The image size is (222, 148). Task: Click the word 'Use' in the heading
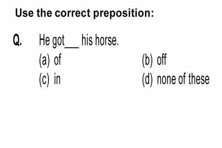coord(24,13)
